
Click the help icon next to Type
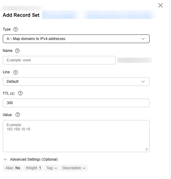[x=16, y=29]
